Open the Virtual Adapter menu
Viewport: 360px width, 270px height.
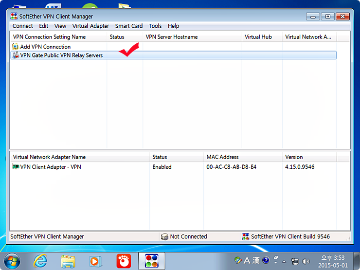click(90, 26)
